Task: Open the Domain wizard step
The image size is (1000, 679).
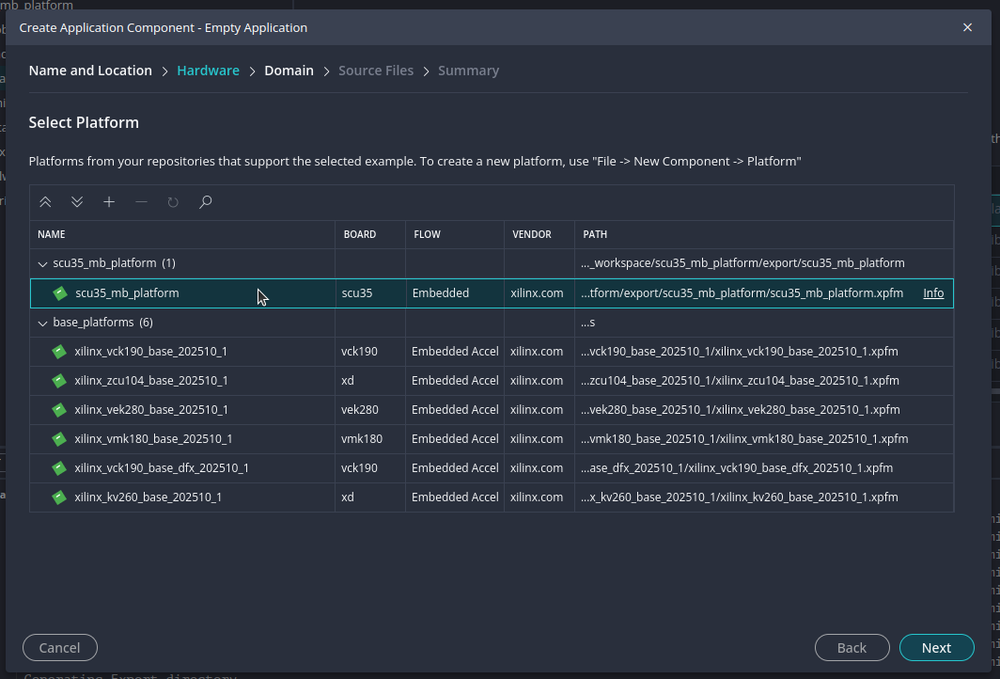Action: click(289, 71)
